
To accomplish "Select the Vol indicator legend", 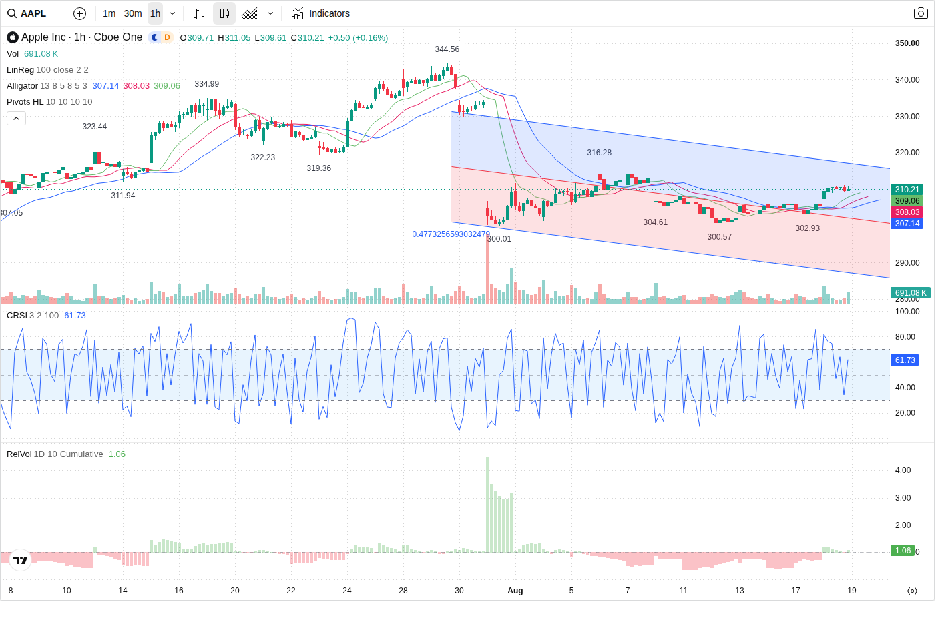I will (x=32, y=54).
